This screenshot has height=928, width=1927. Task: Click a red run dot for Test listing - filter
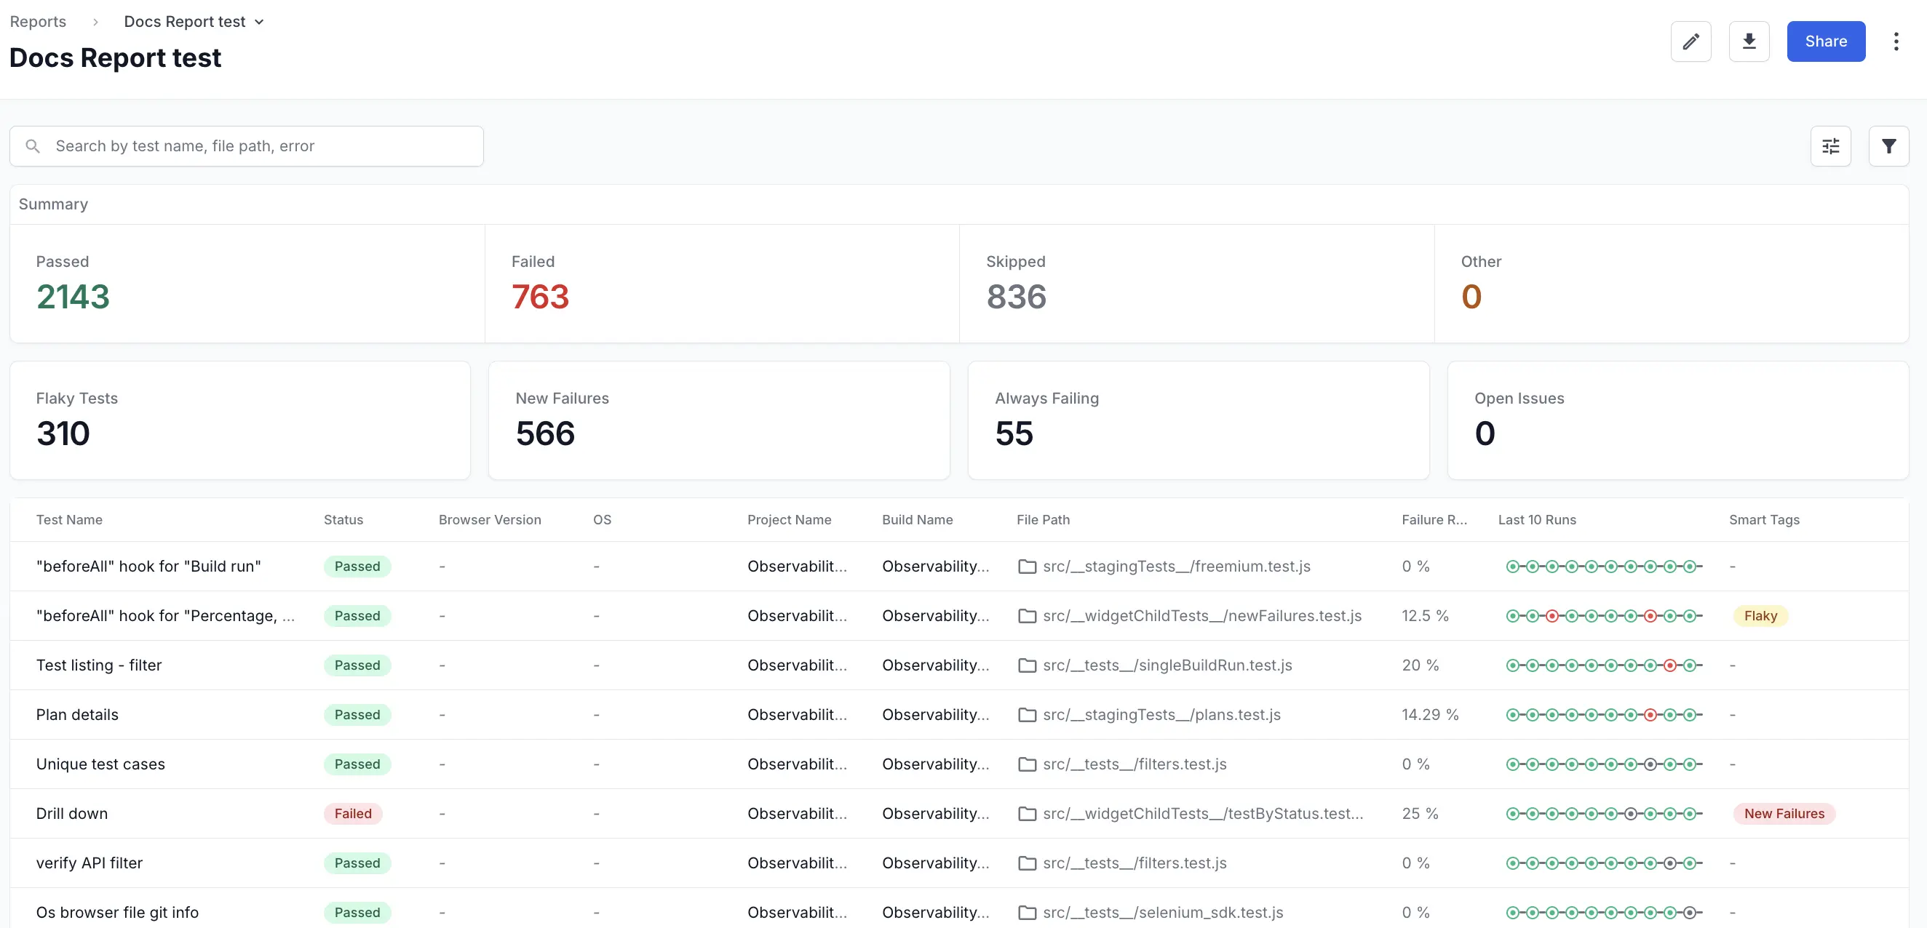click(x=1671, y=665)
